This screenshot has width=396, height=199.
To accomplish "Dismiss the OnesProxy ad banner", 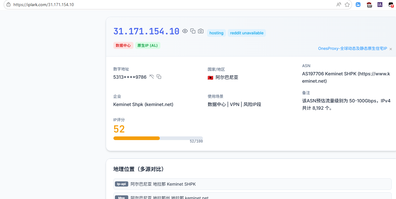I will point(391,49).
